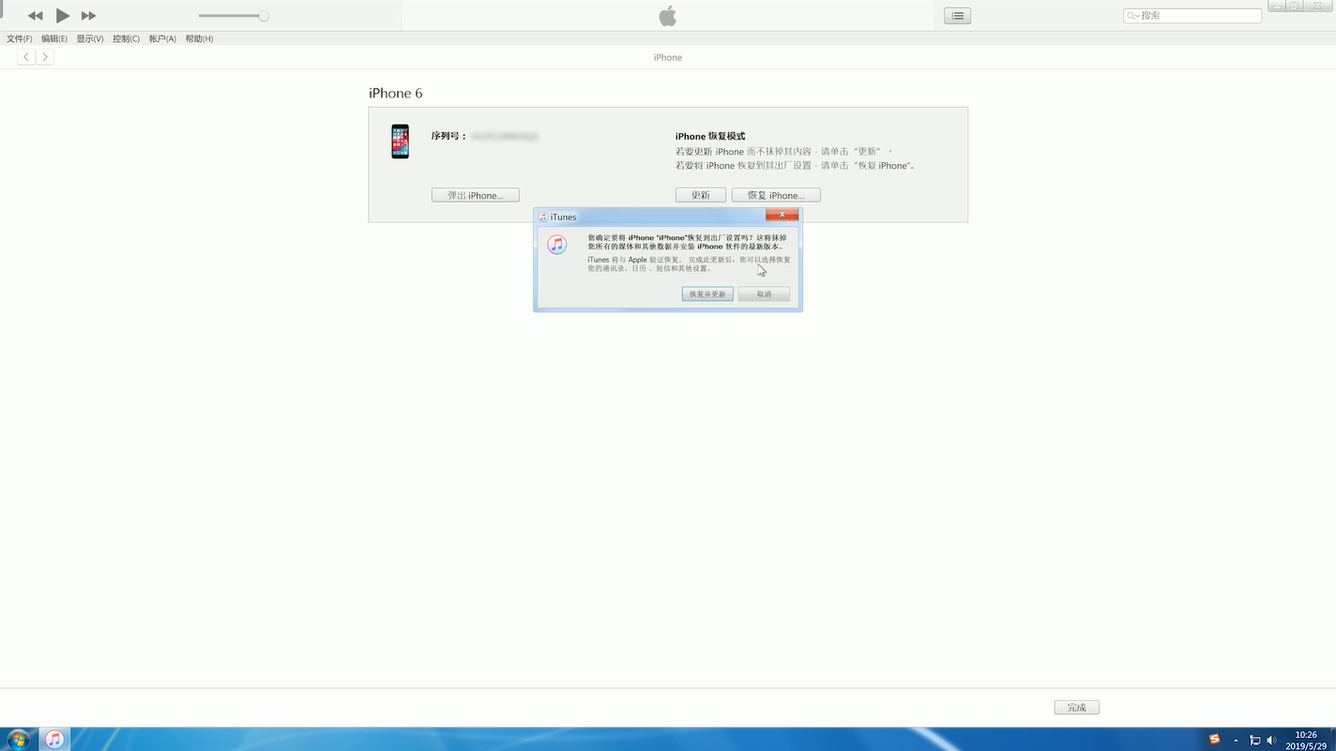Show hidden system tray icons
The width and height of the screenshot is (1336, 751).
point(1236,740)
